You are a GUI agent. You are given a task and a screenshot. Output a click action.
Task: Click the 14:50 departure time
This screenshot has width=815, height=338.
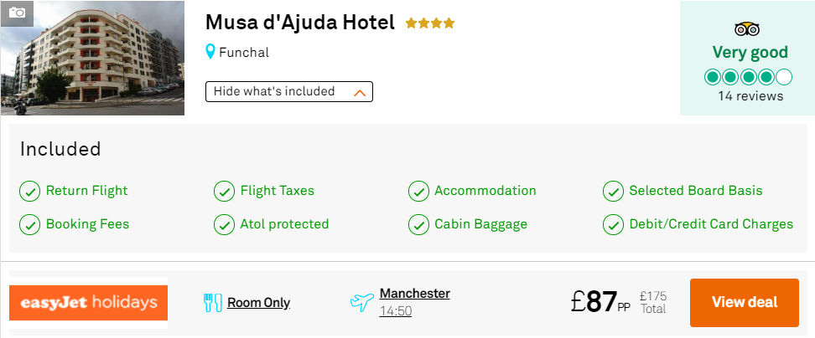396,311
